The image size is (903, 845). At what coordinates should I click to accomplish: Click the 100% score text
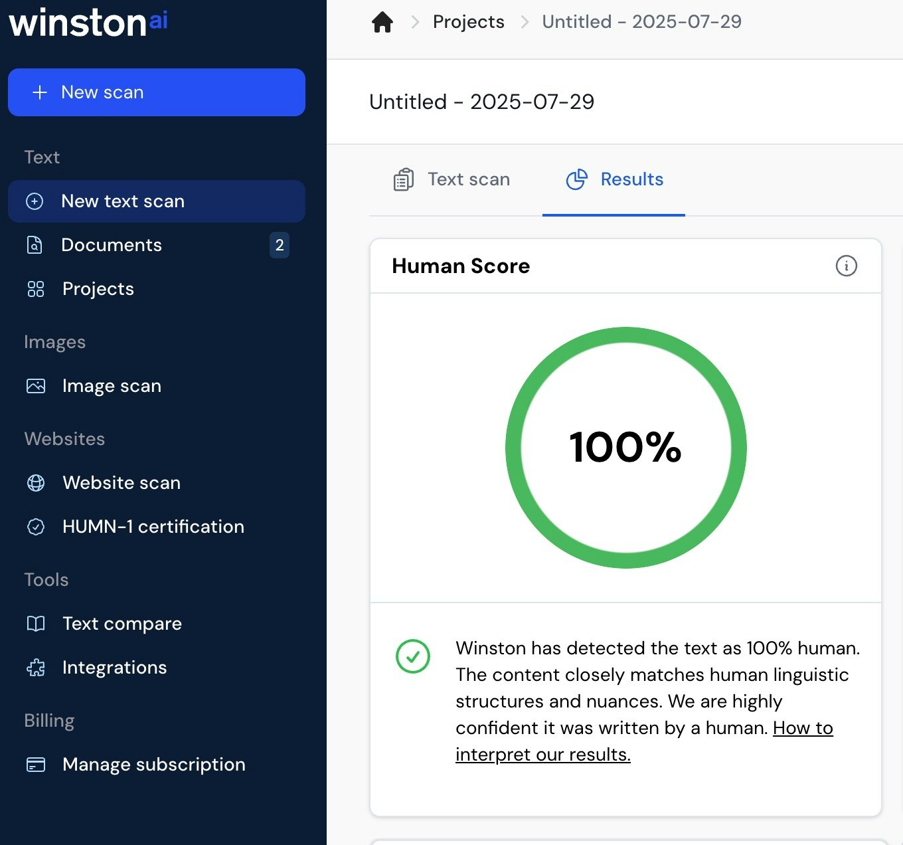pyautogui.click(x=625, y=447)
